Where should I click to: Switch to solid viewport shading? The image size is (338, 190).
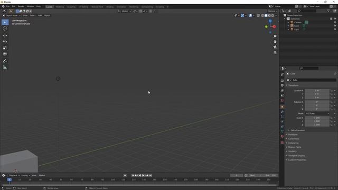(x=266, y=15)
